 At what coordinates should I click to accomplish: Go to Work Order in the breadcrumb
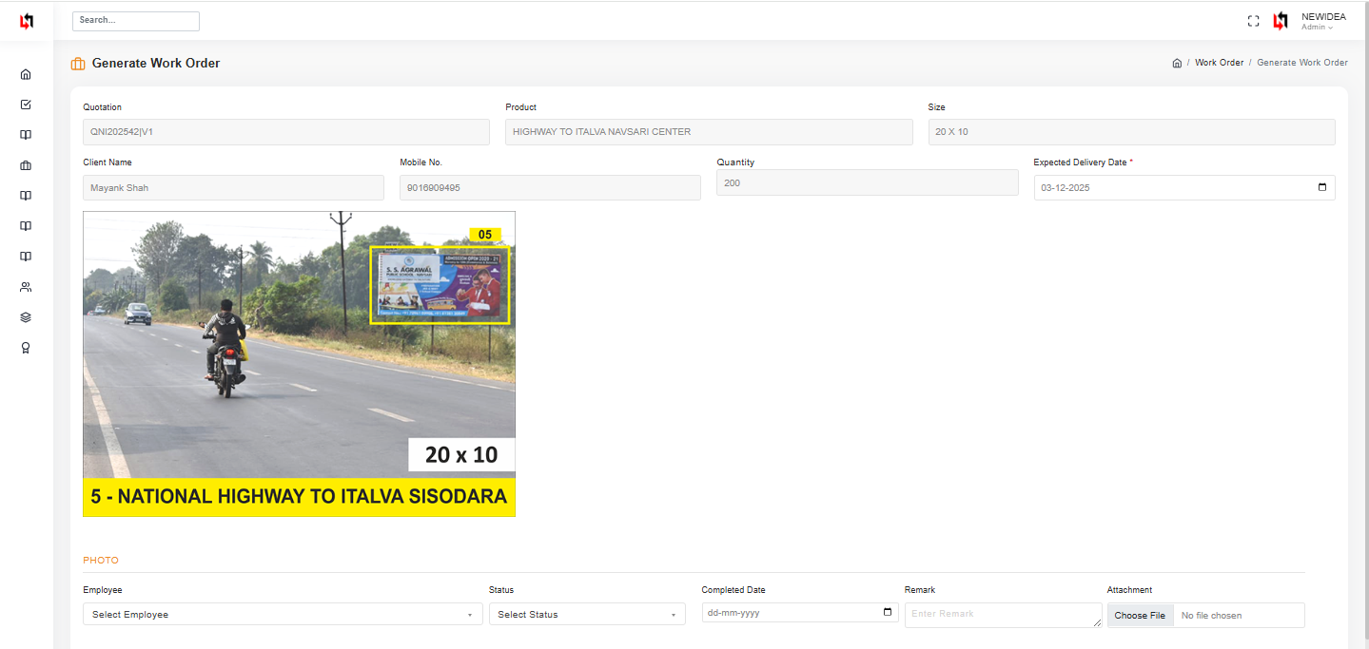pyautogui.click(x=1219, y=63)
